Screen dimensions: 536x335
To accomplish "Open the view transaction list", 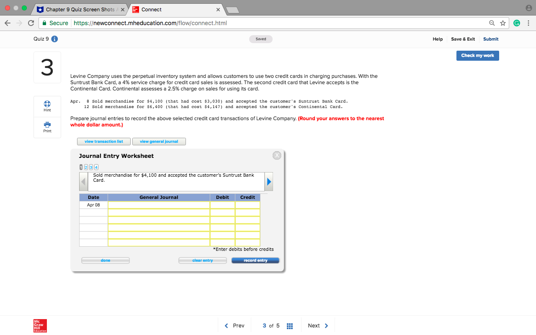I will click(x=103, y=141).
